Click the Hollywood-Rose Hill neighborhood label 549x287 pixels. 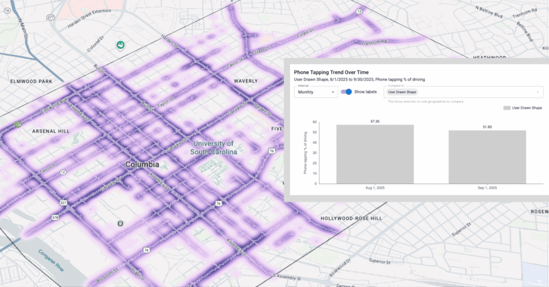[x=351, y=219]
